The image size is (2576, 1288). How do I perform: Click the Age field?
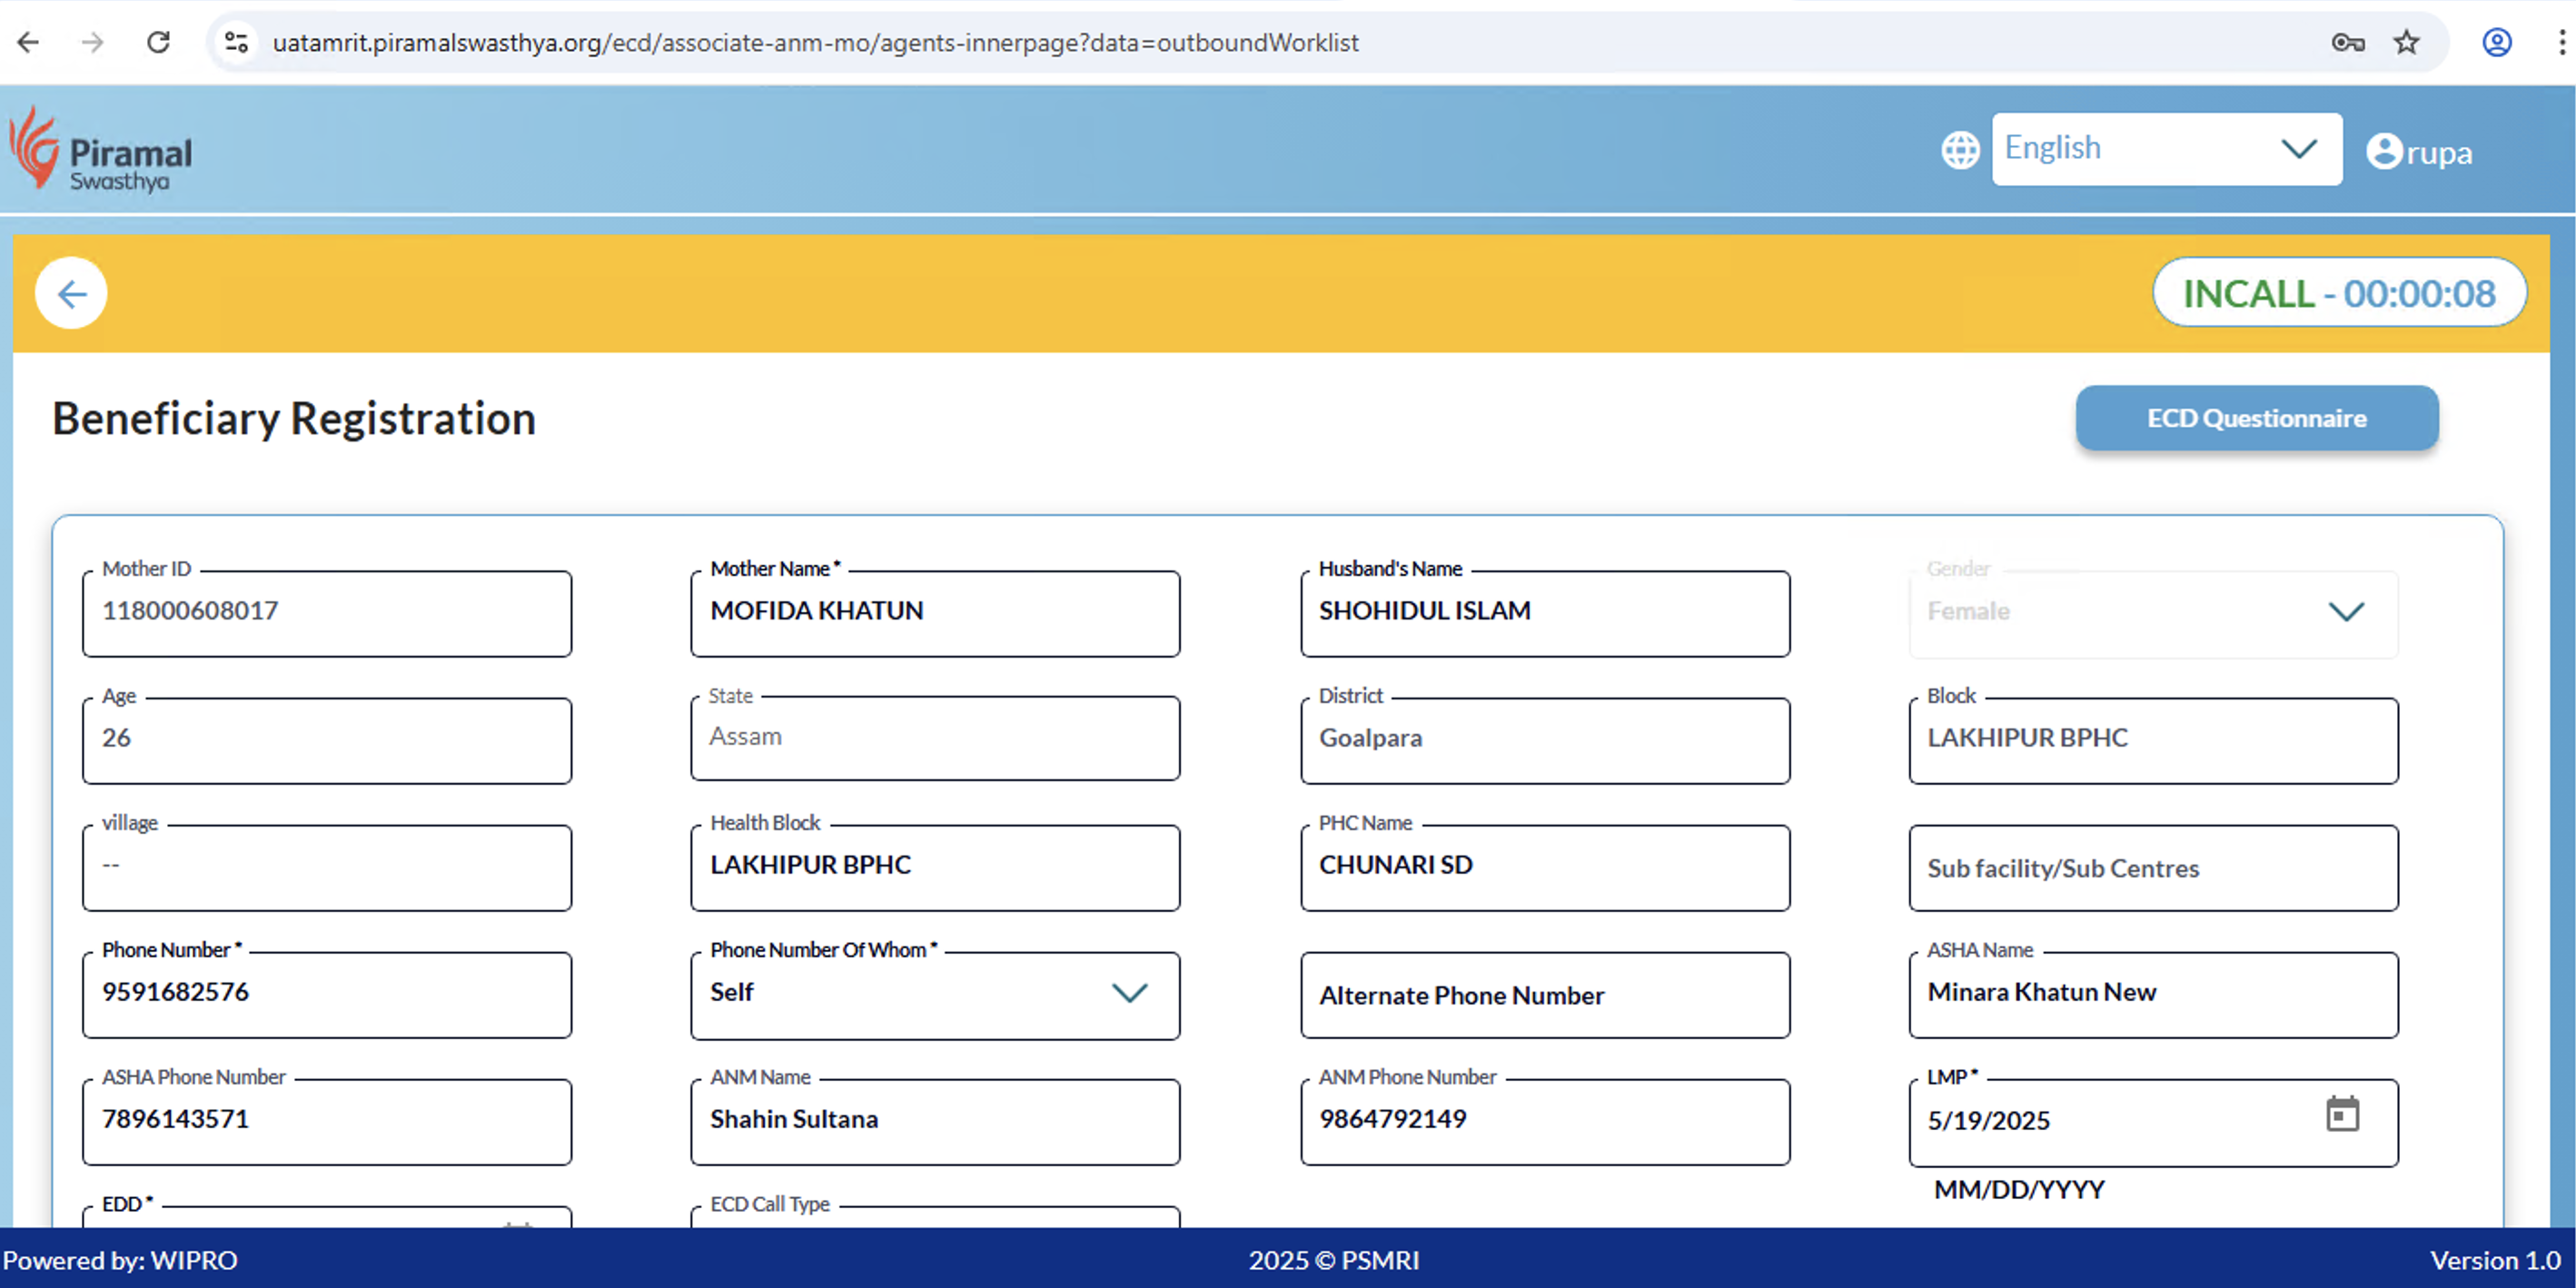point(327,739)
